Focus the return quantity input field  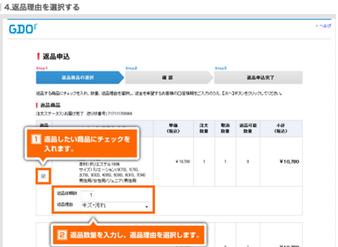(x=88, y=195)
